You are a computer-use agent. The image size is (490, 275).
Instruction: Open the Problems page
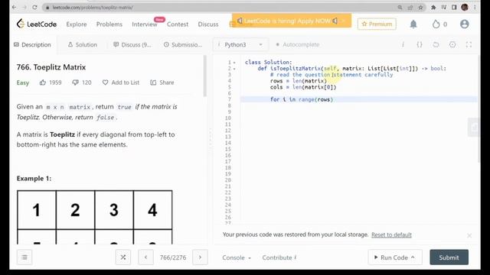click(109, 24)
